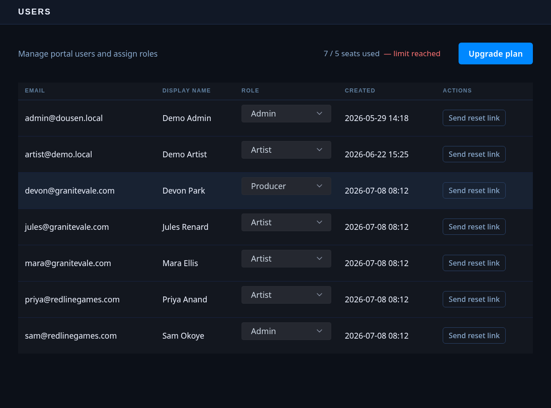This screenshot has width=551, height=408.
Task: Change Devon Park's Producer role dropdown
Action: 286,186
